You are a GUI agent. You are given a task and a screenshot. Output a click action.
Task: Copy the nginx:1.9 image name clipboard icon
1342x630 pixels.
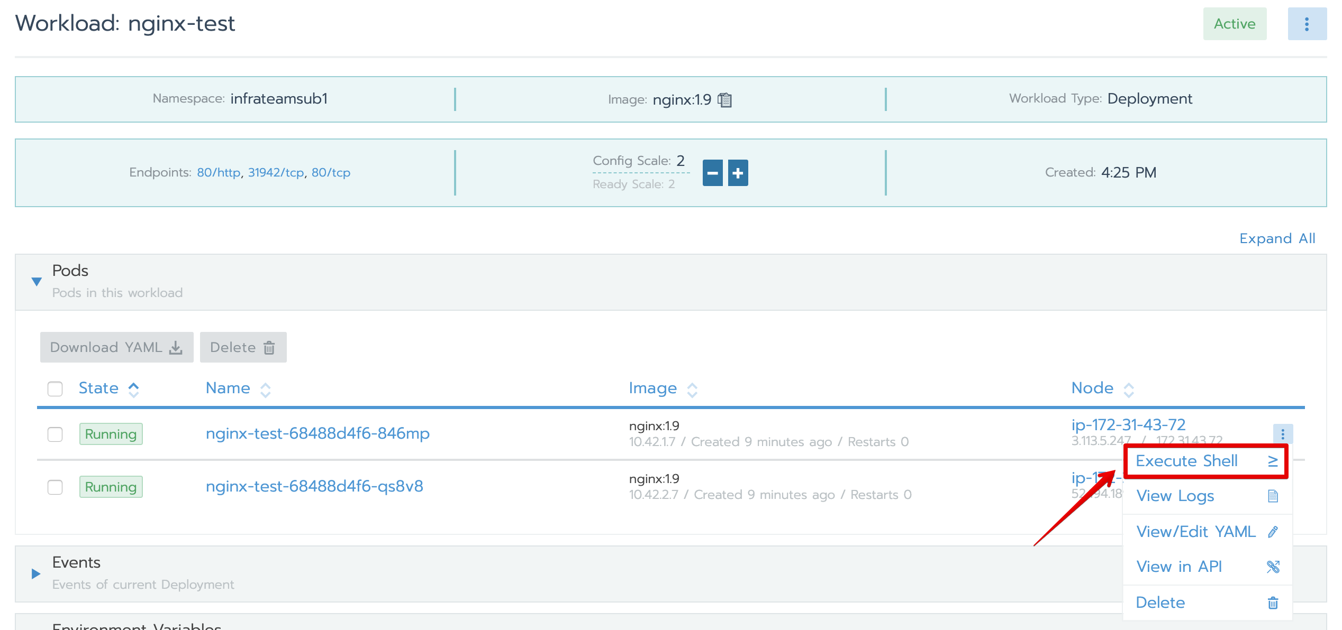pos(724,100)
